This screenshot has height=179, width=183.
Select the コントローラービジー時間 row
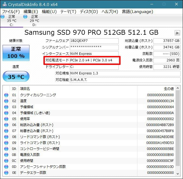click(x=89, y=149)
